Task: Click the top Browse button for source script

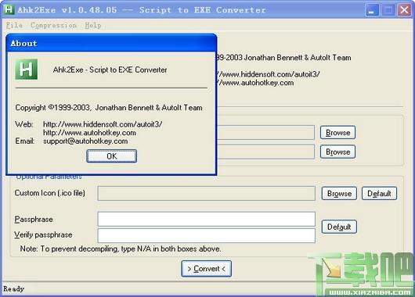Action: [x=337, y=132]
